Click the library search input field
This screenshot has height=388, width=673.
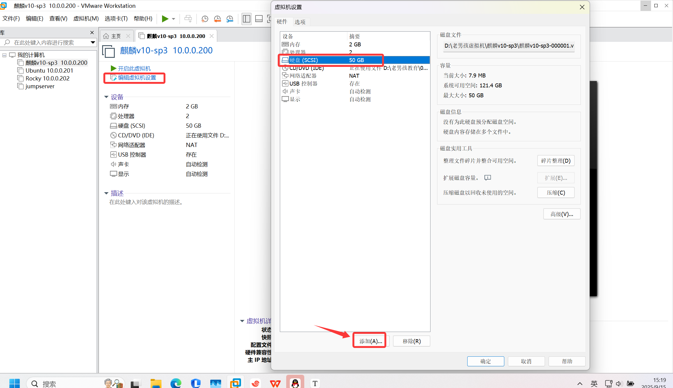(48, 42)
